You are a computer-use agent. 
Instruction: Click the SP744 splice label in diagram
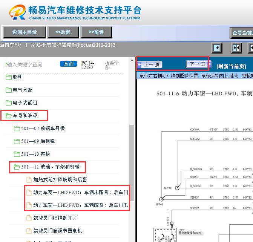[x=159, y=204]
